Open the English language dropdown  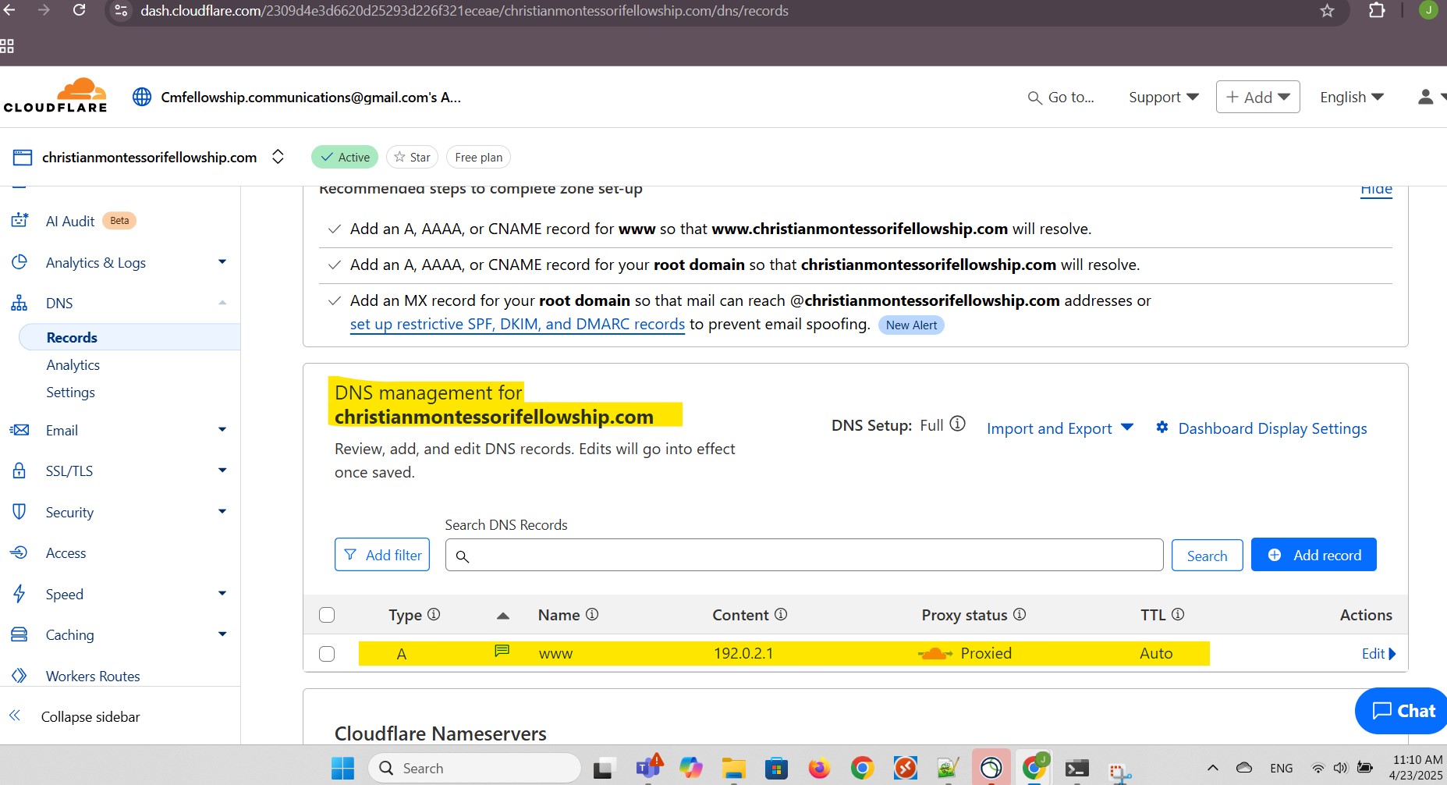point(1351,97)
